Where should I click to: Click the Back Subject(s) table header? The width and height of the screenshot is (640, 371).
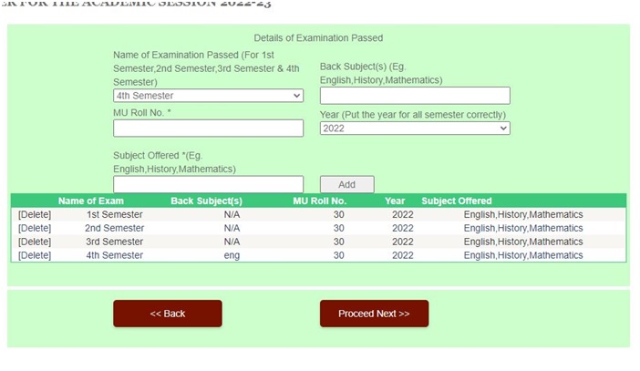click(x=206, y=201)
